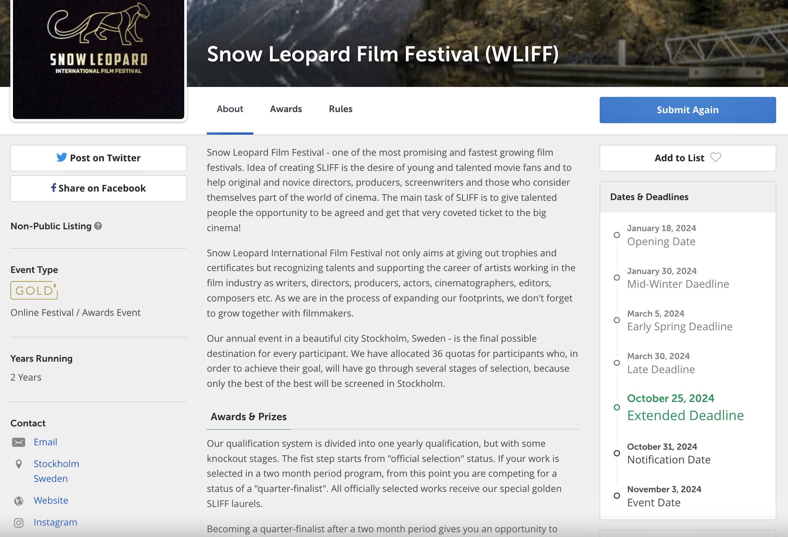The width and height of the screenshot is (788, 537).
Task: Open the Awards tab
Action: (286, 109)
